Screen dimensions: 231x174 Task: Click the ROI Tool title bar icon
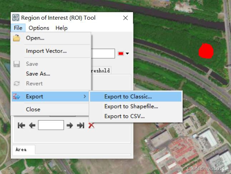[16, 18]
